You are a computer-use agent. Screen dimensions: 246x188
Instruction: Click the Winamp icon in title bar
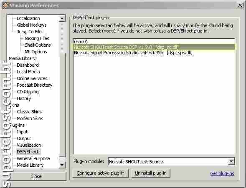point(6,5)
